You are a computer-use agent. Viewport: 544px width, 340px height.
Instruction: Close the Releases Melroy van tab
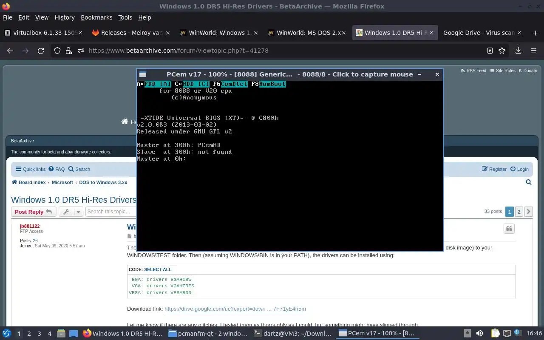[168, 33]
